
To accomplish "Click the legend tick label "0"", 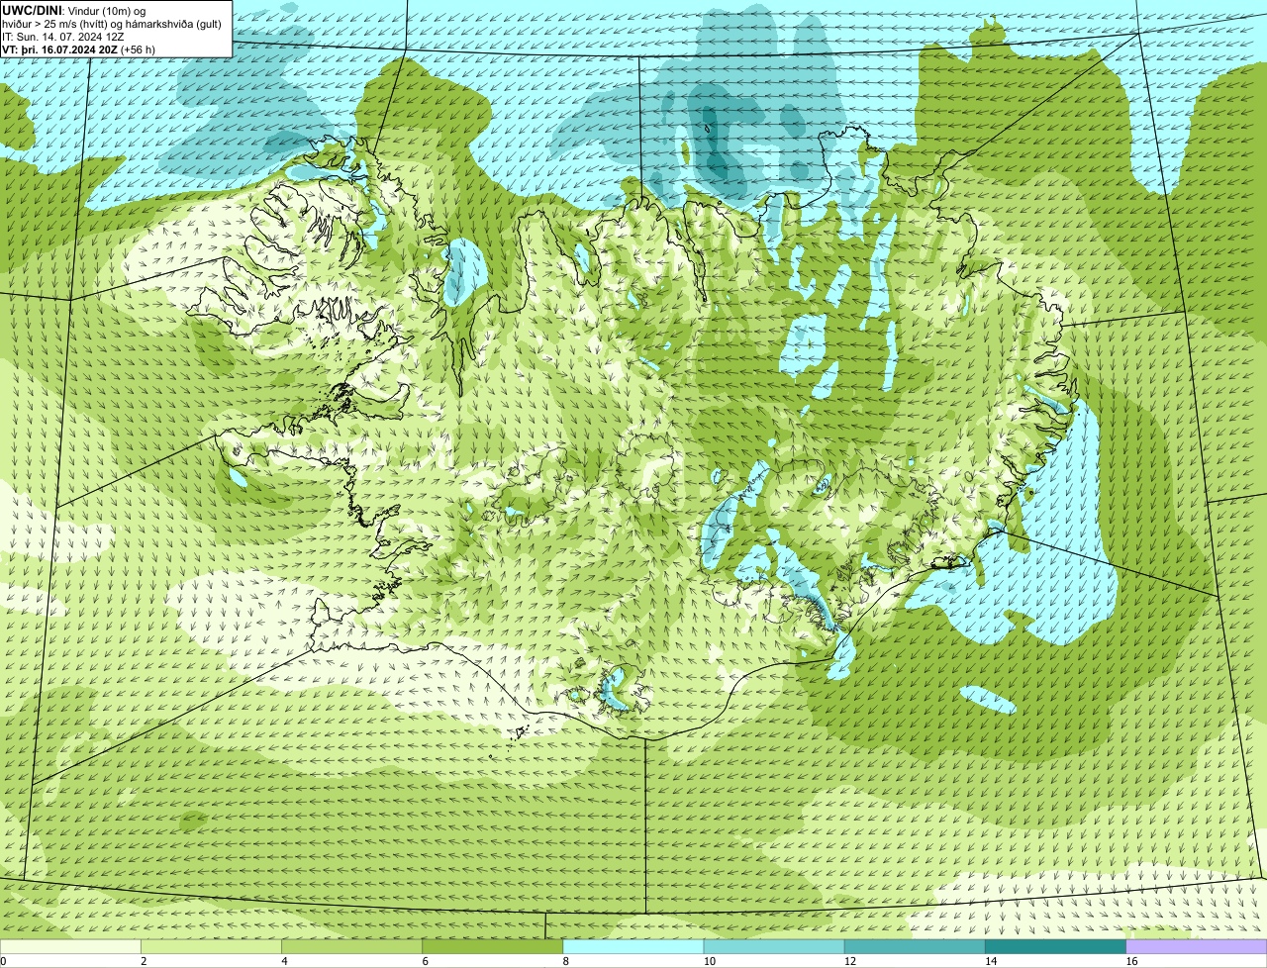I will click(x=4, y=961).
